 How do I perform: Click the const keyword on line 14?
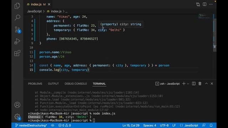click(44, 65)
